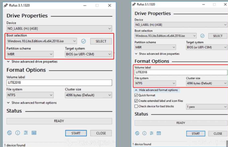Screen dimensions: 228x147
Task: Expand Show advanced drive properties in right window
Action: 157,54
